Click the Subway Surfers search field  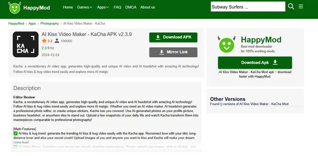pyautogui.click(x=248, y=7)
